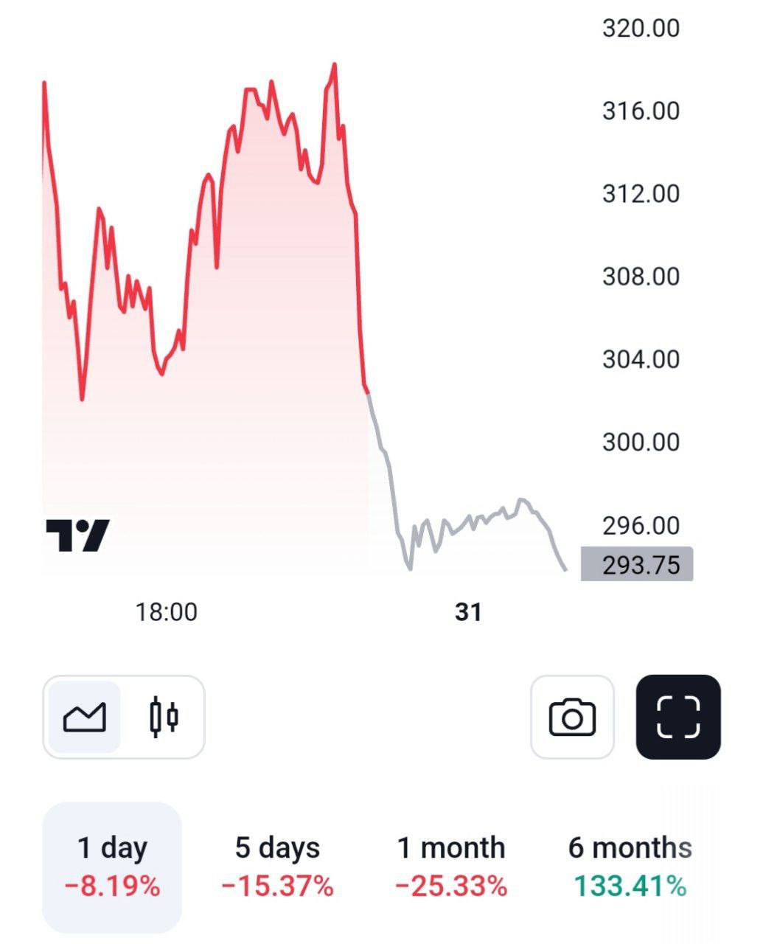763x944 pixels.
Task: Show the 6 months performance range
Action: (x=630, y=867)
